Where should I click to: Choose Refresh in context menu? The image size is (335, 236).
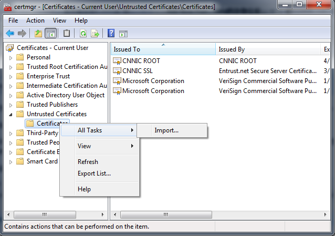[100, 162]
